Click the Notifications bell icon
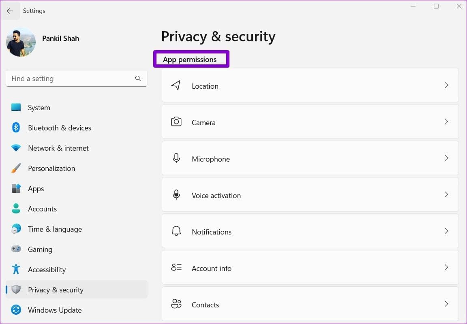The image size is (467, 324). (x=176, y=231)
